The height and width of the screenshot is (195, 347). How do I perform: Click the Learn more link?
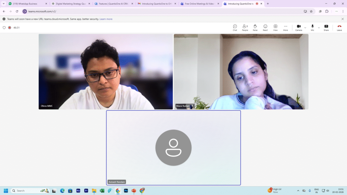(x=106, y=19)
